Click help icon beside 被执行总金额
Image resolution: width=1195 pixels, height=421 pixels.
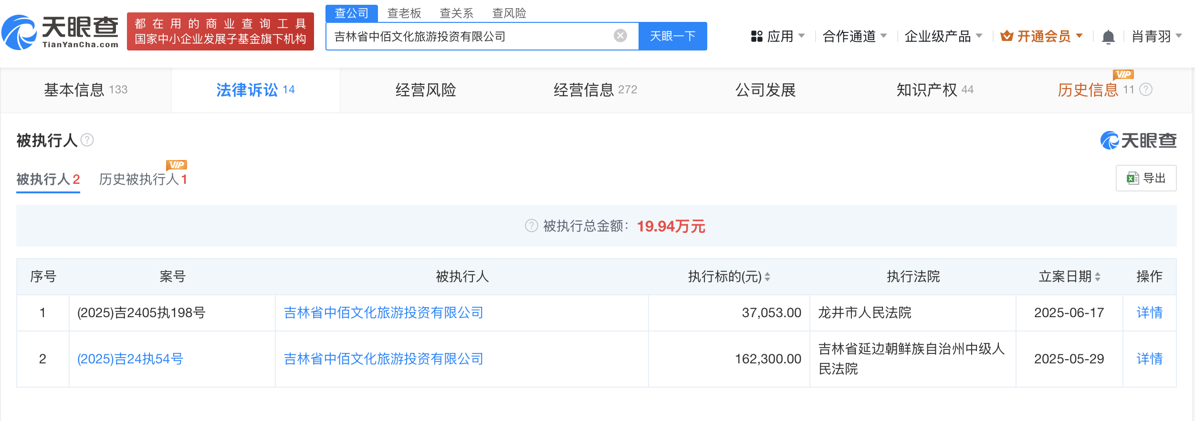coord(531,226)
